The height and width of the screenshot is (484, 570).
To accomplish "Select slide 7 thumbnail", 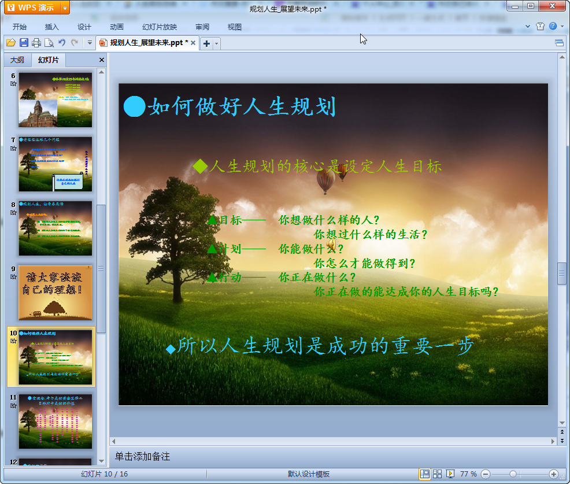I will (x=55, y=164).
